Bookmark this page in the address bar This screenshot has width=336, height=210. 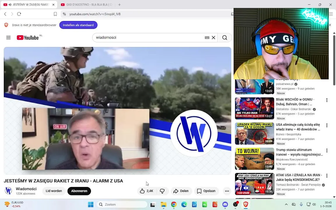tap(55, 14)
